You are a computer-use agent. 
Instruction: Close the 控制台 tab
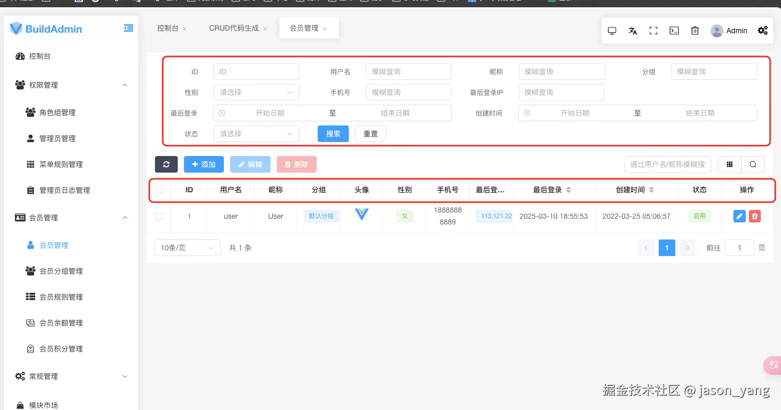[x=185, y=29]
